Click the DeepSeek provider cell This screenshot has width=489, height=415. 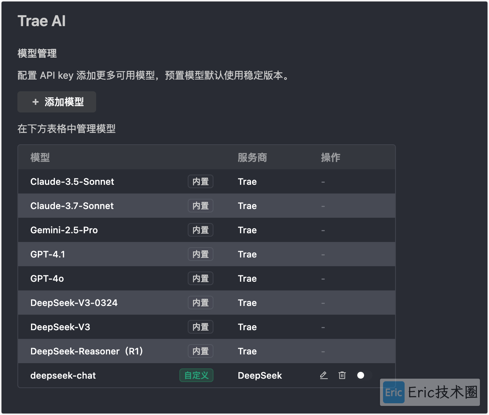tap(260, 376)
